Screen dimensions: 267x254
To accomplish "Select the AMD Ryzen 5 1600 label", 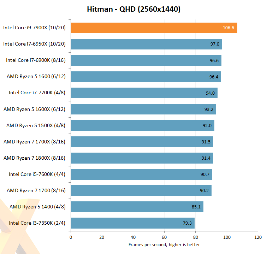I will [x=36, y=77].
